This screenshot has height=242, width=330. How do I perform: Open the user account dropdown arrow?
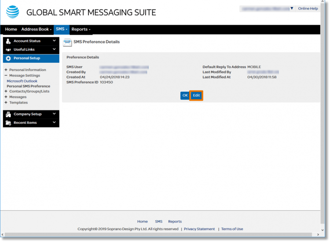click(x=292, y=8)
